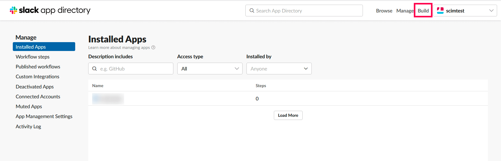Open Deactivated Apps in the sidebar
Image resolution: width=501 pixels, height=161 pixels.
point(35,87)
